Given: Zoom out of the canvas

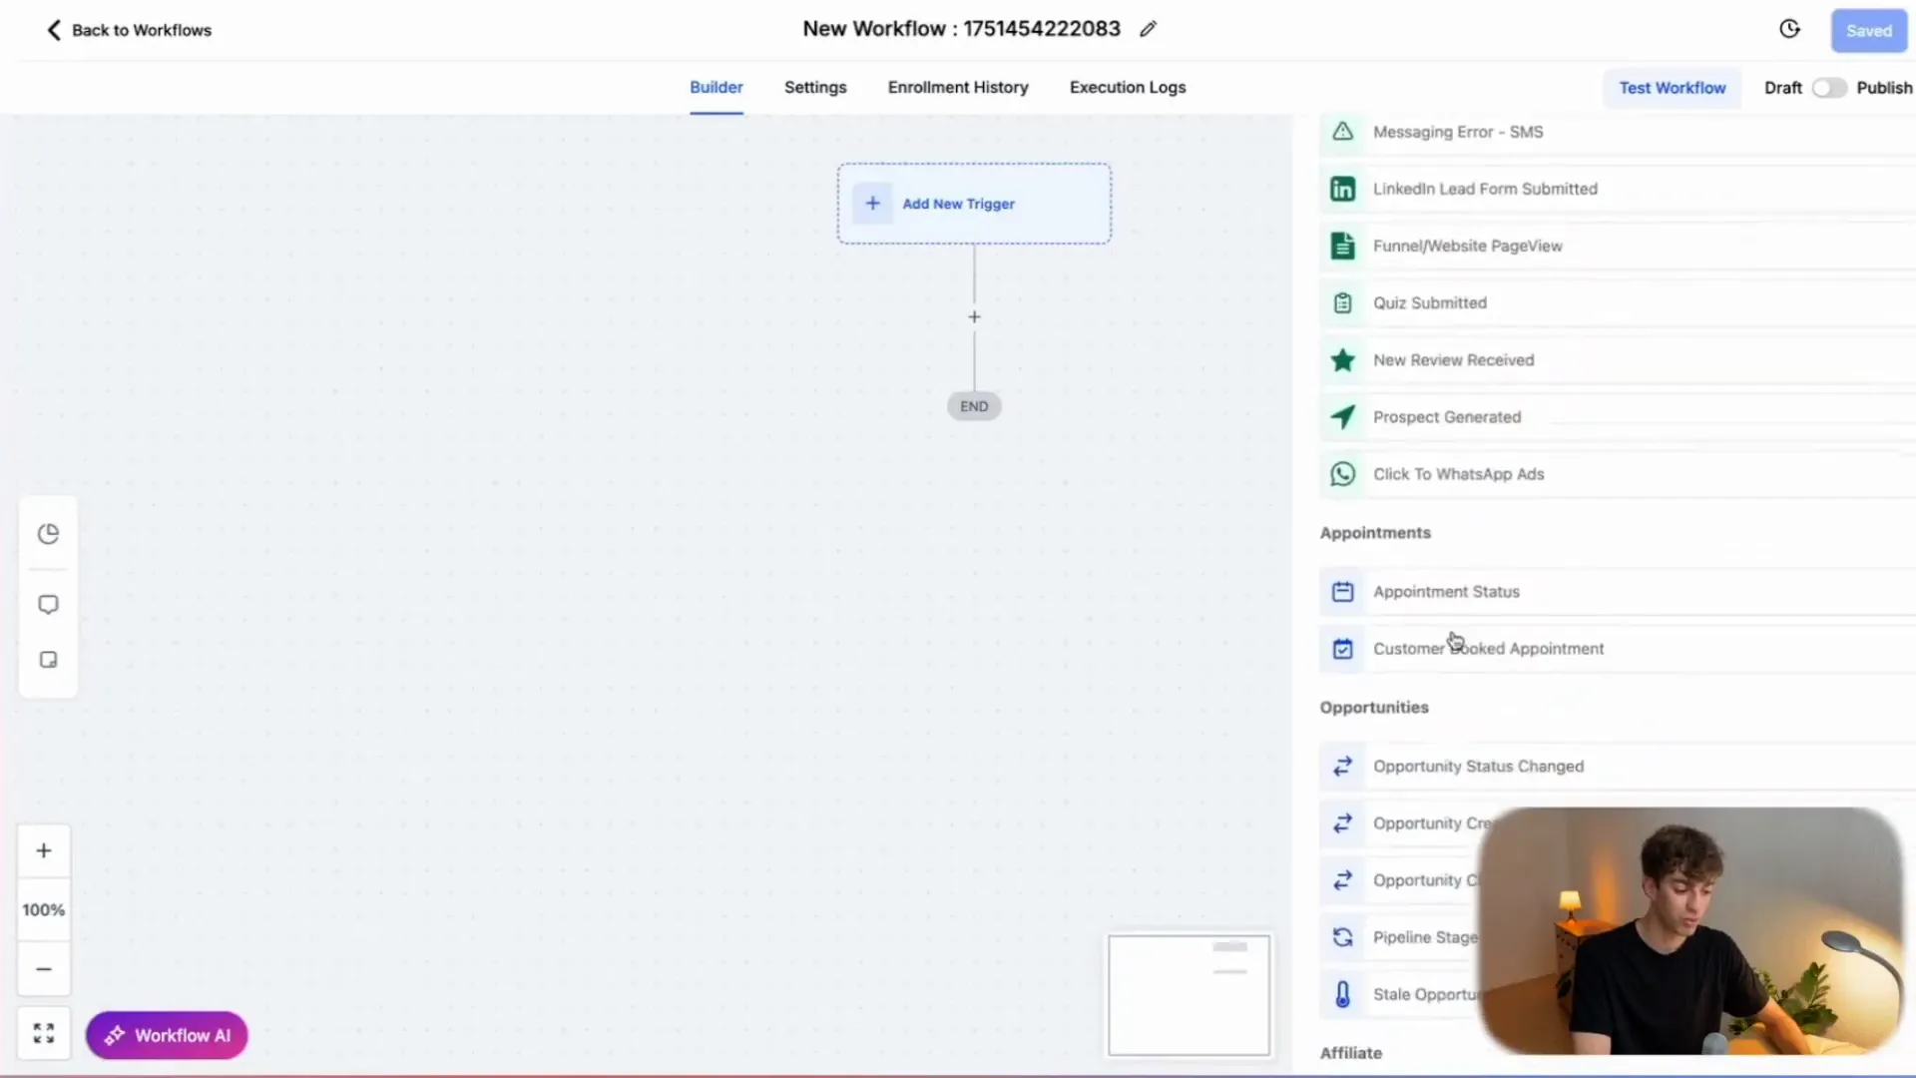Looking at the screenshot, I should coord(44,969).
